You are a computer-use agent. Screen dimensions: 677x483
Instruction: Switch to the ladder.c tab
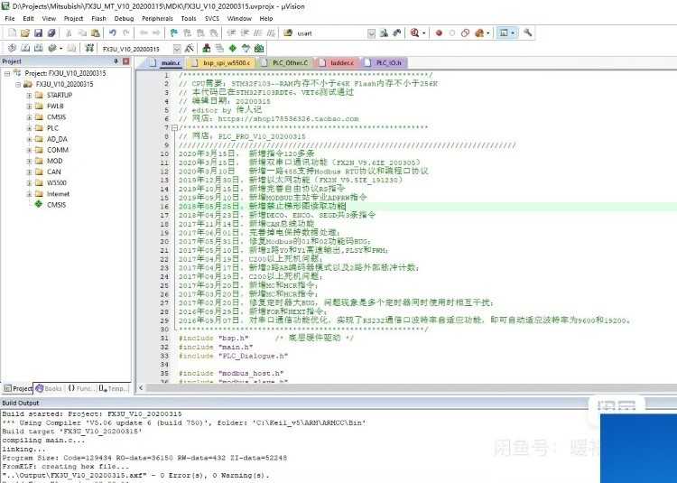(338, 63)
